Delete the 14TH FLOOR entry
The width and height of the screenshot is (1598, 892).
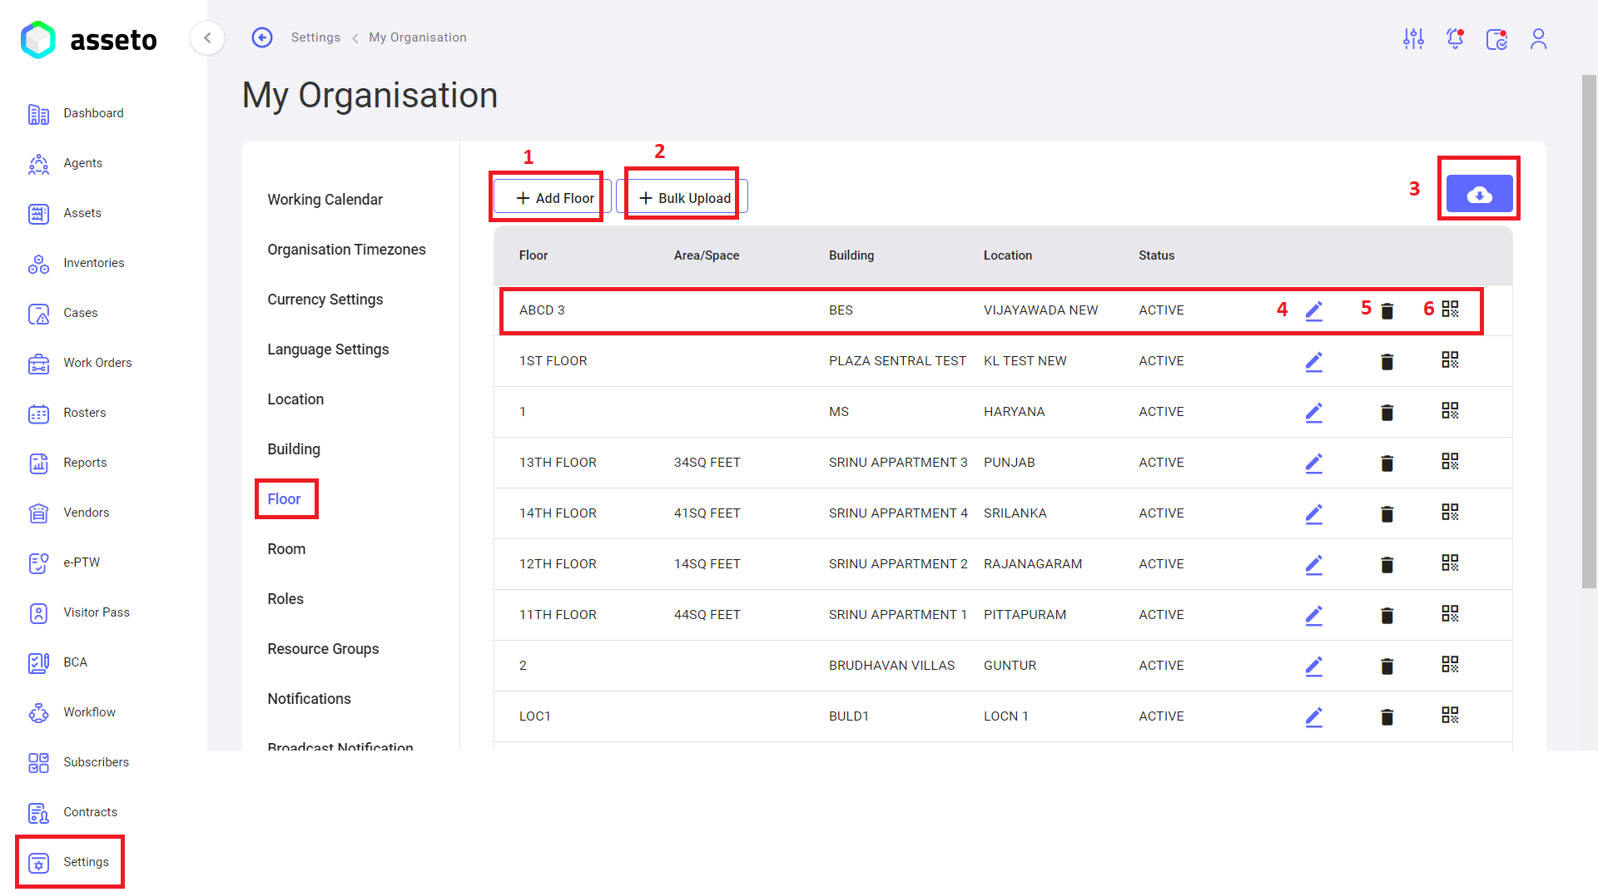click(x=1387, y=514)
